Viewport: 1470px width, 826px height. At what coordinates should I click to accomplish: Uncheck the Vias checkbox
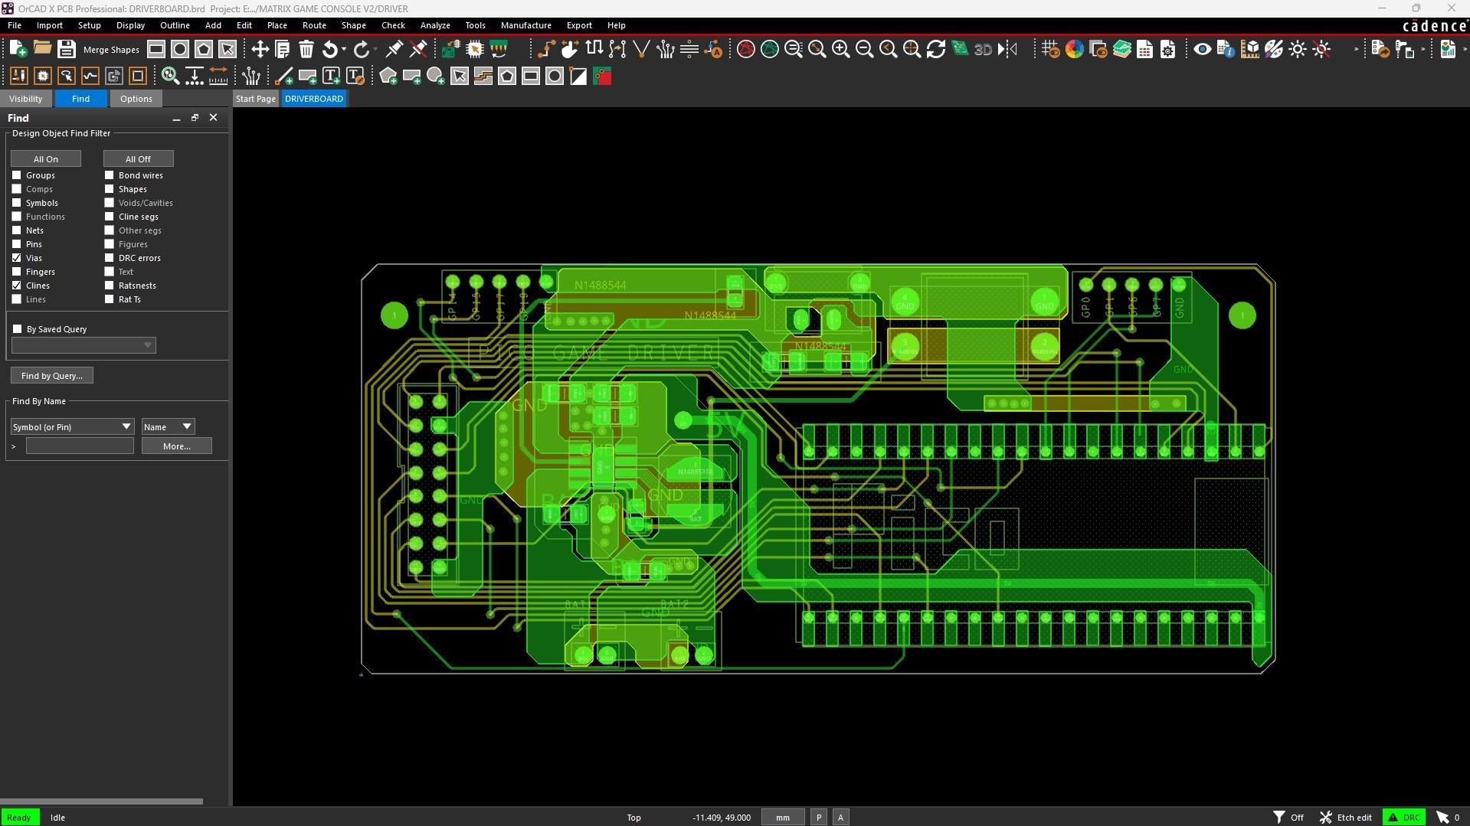[17, 258]
